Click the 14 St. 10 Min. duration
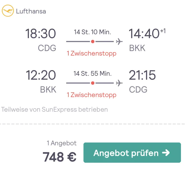Screen dimensions: 186x170 (92, 32)
